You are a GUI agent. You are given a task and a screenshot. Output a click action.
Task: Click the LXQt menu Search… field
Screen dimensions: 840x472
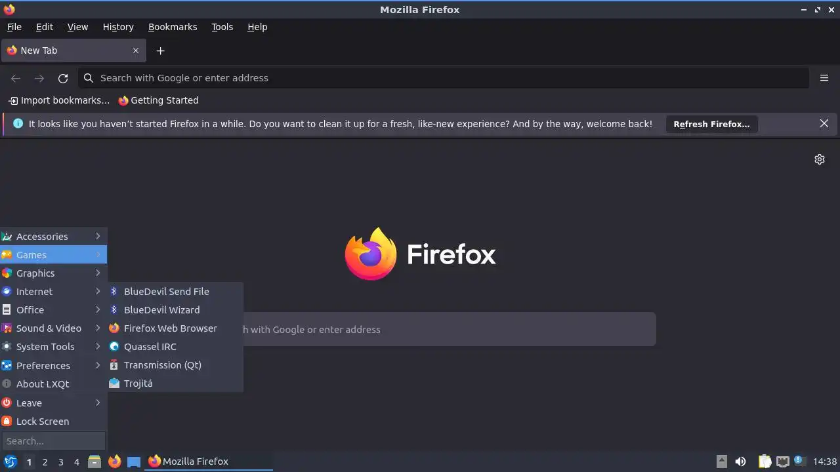coord(54,441)
